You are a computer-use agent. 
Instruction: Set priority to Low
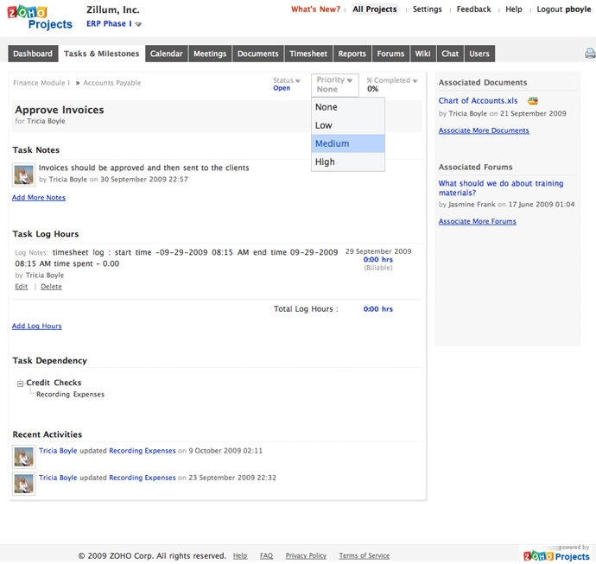[324, 125]
